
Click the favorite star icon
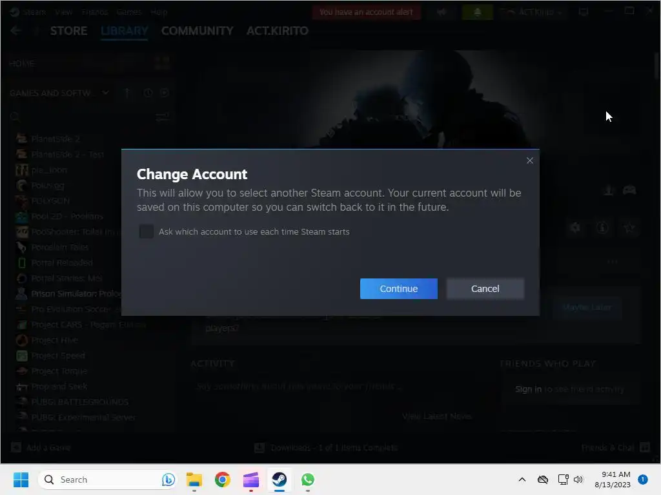tap(629, 228)
